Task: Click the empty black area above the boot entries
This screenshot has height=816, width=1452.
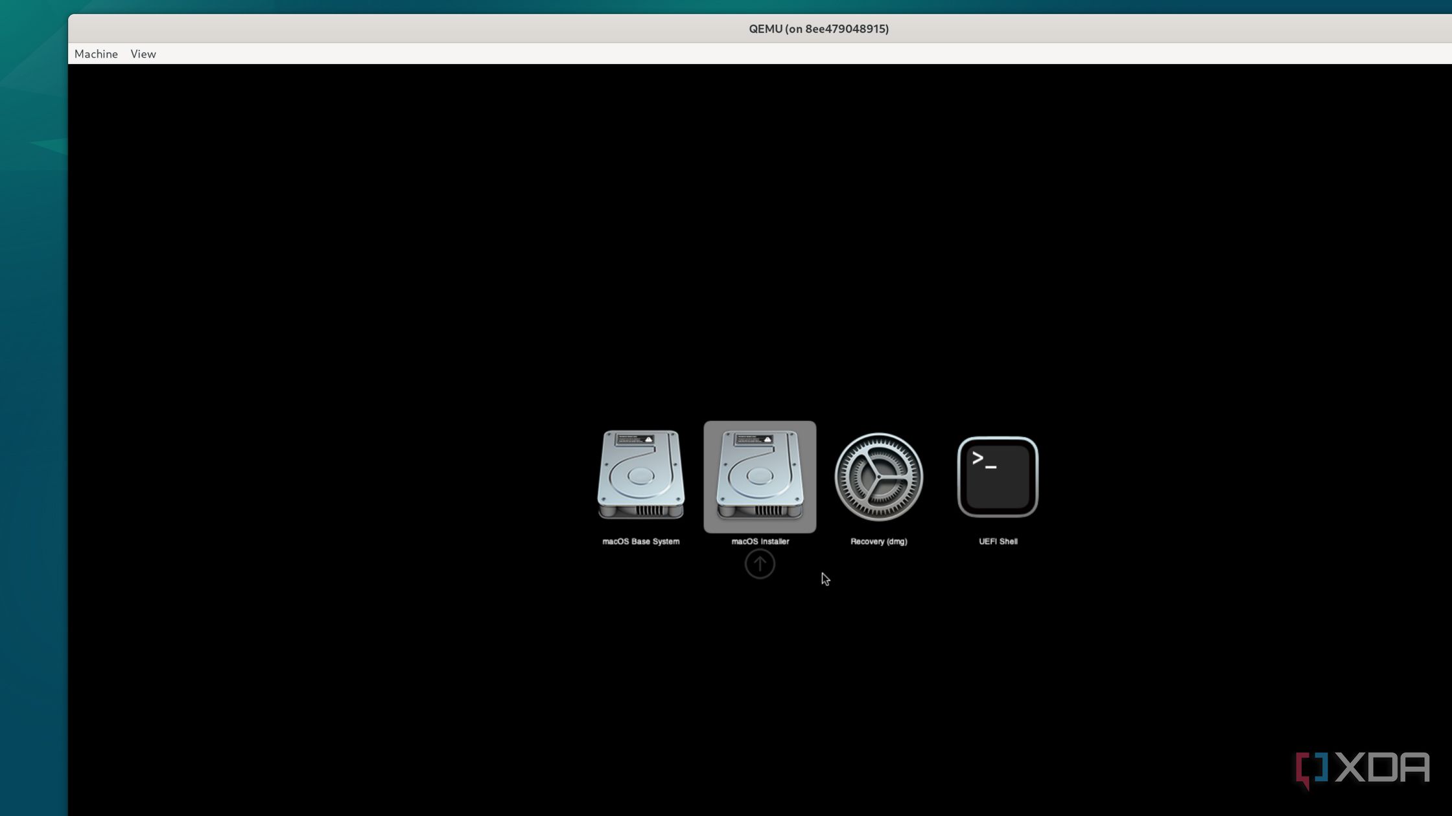Action: coord(758,246)
